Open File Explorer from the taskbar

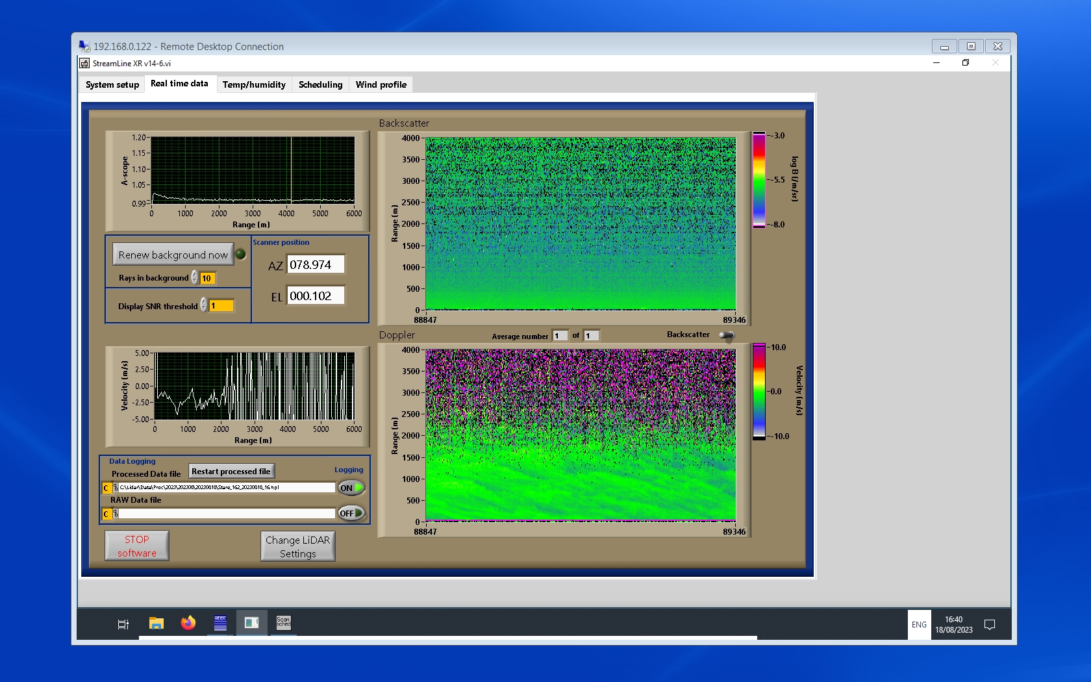[x=156, y=624]
